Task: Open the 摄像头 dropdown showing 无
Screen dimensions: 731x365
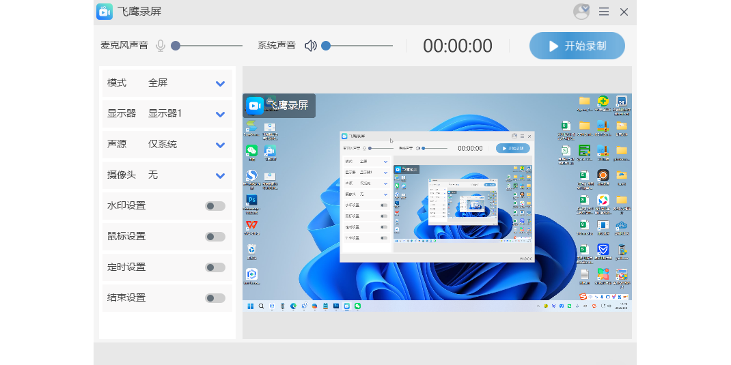Action: (x=167, y=175)
